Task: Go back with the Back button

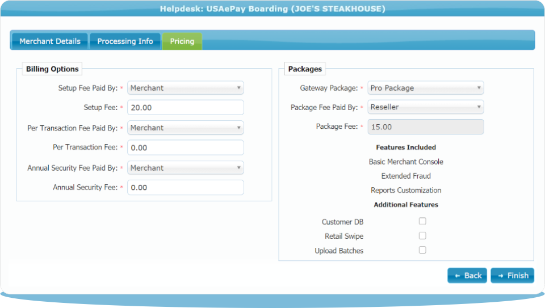Action: [467, 275]
